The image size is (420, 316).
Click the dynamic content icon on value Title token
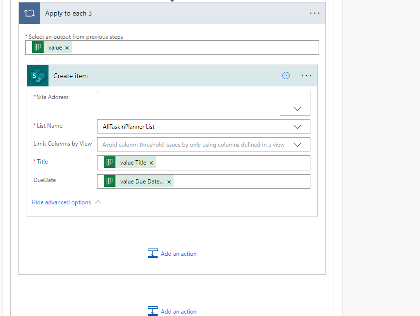click(109, 162)
